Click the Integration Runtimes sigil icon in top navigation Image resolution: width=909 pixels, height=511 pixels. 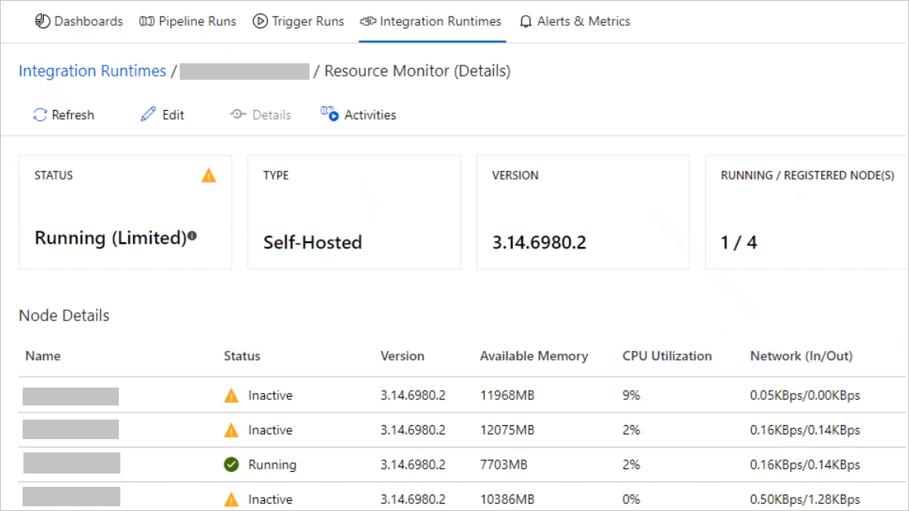(x=368, y=21)
